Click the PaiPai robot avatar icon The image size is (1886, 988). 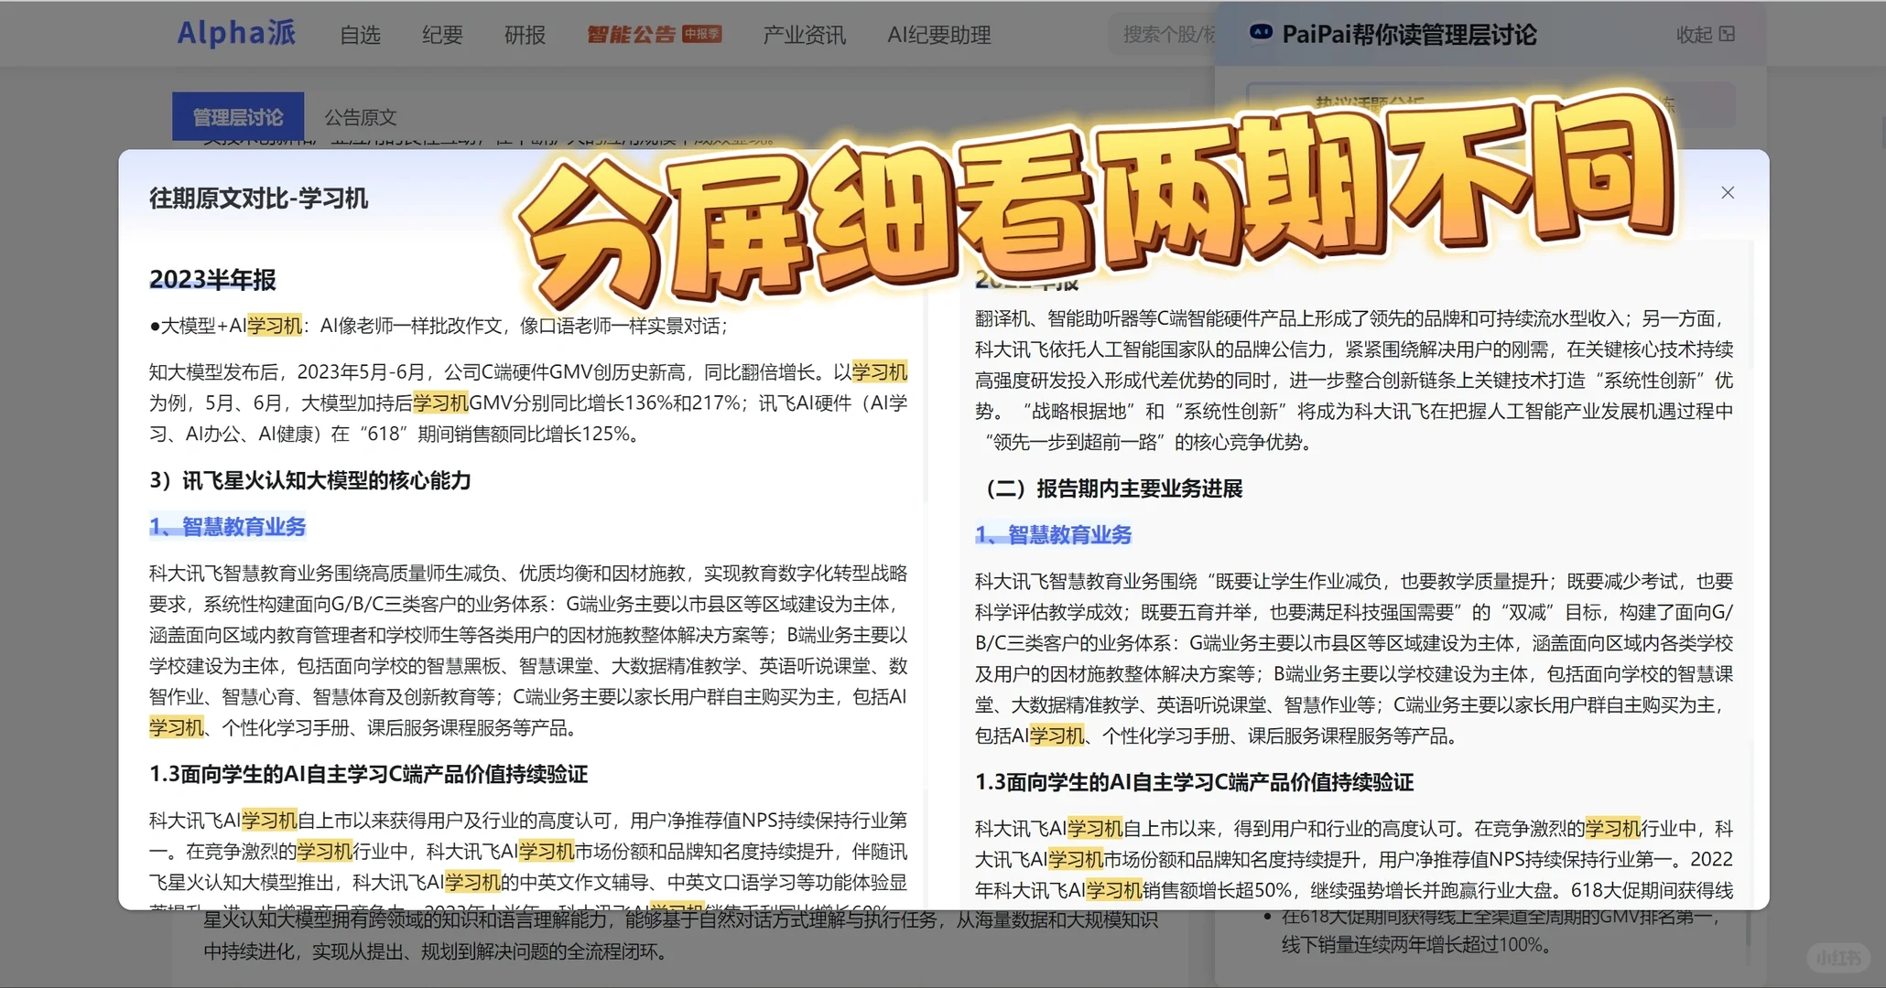(1260, 34)
